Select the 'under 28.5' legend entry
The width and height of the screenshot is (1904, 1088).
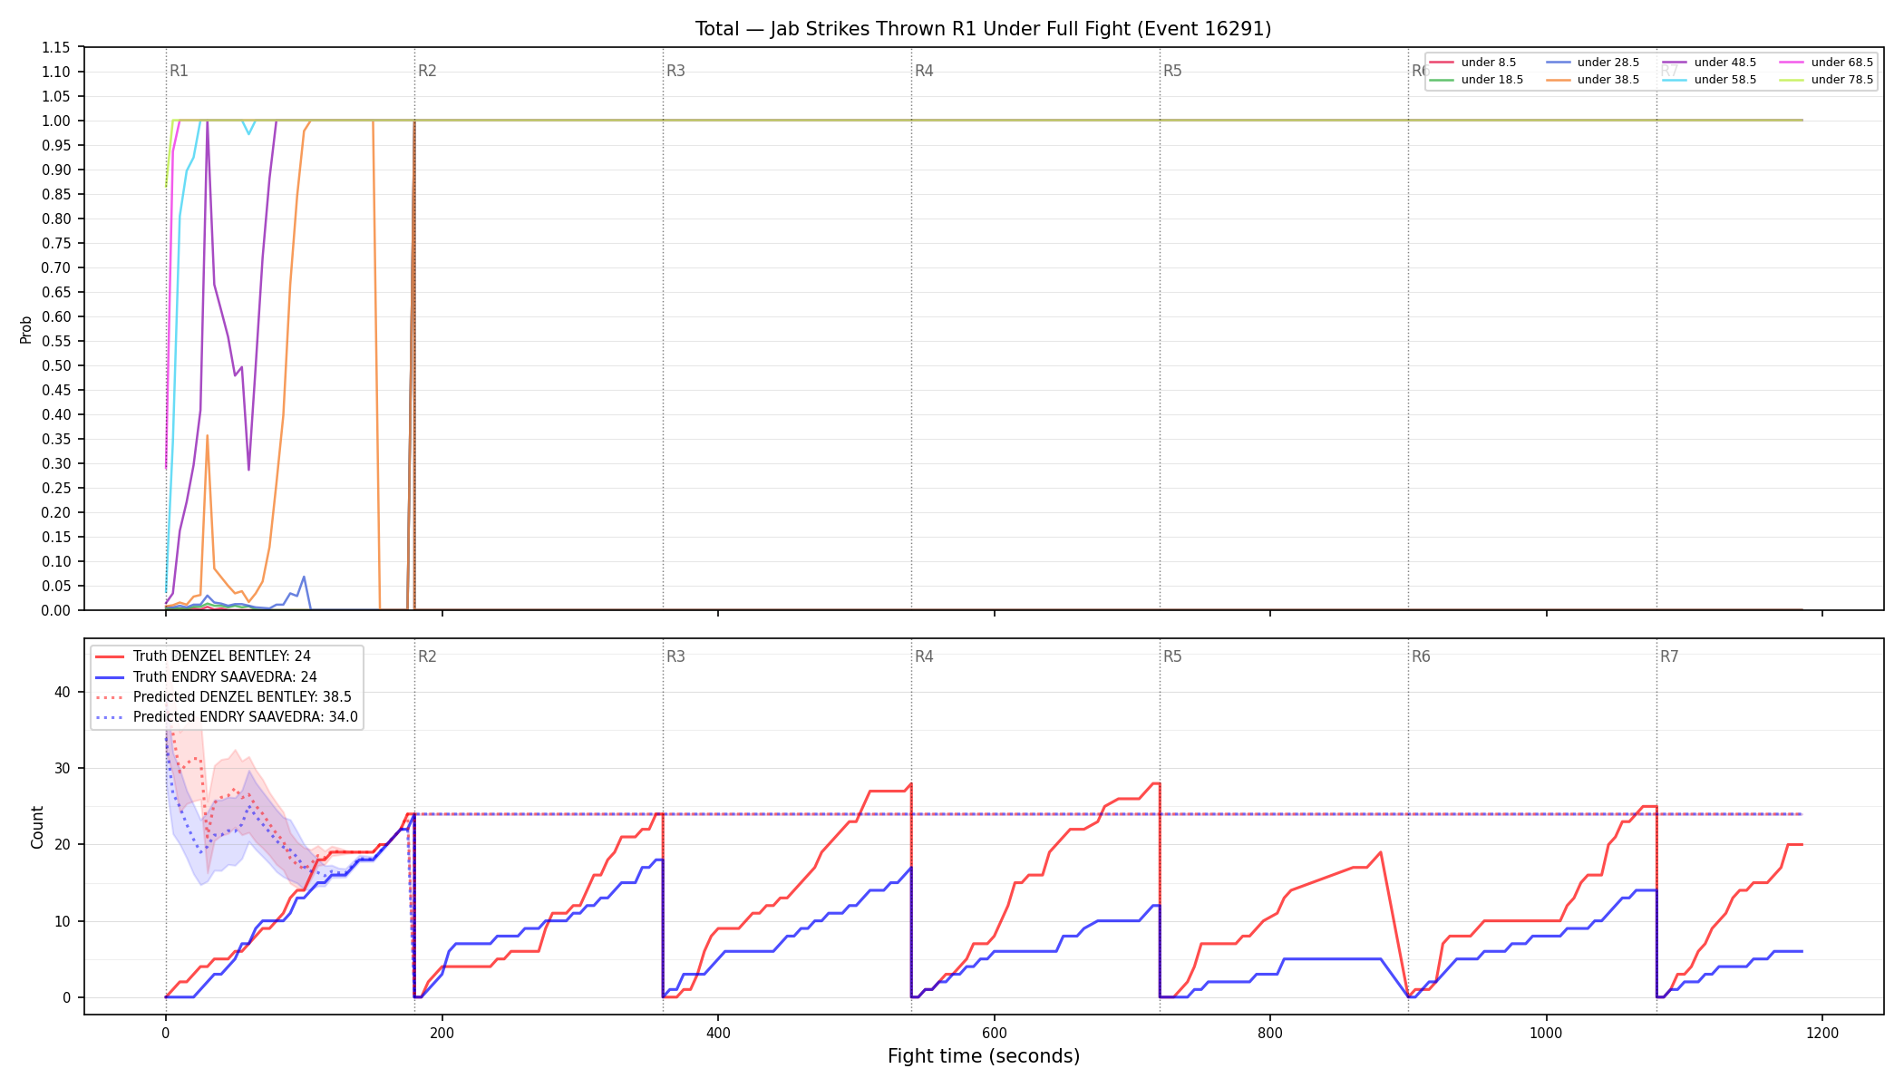coord(1592,63)
